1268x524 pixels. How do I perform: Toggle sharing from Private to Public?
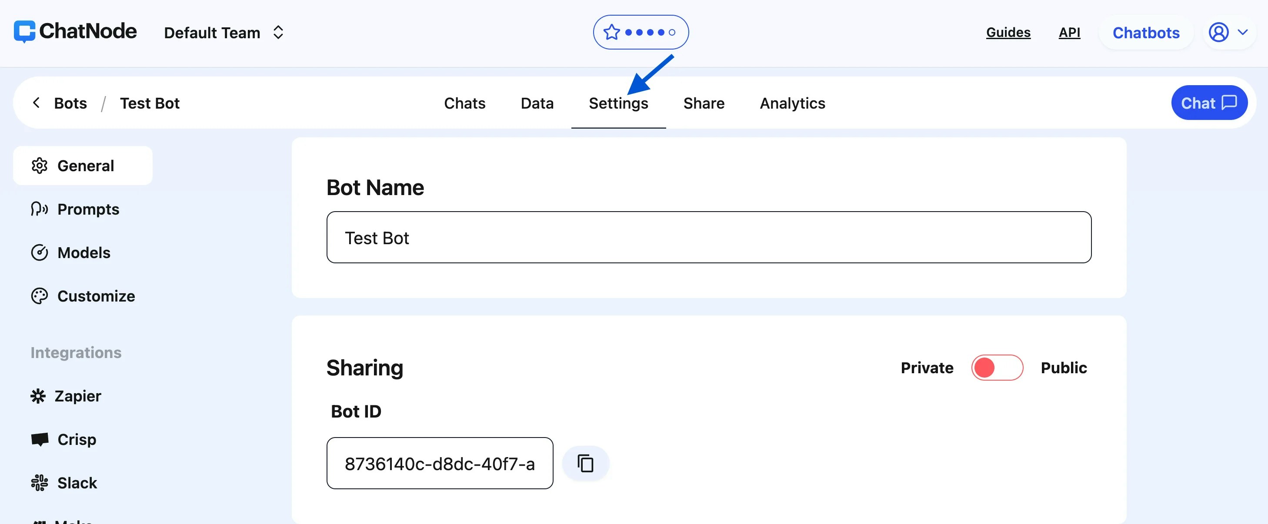pos(997,368)
